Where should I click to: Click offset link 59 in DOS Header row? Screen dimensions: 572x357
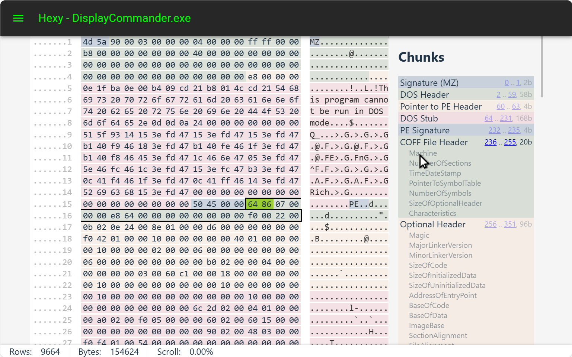[x=512, y=94]
